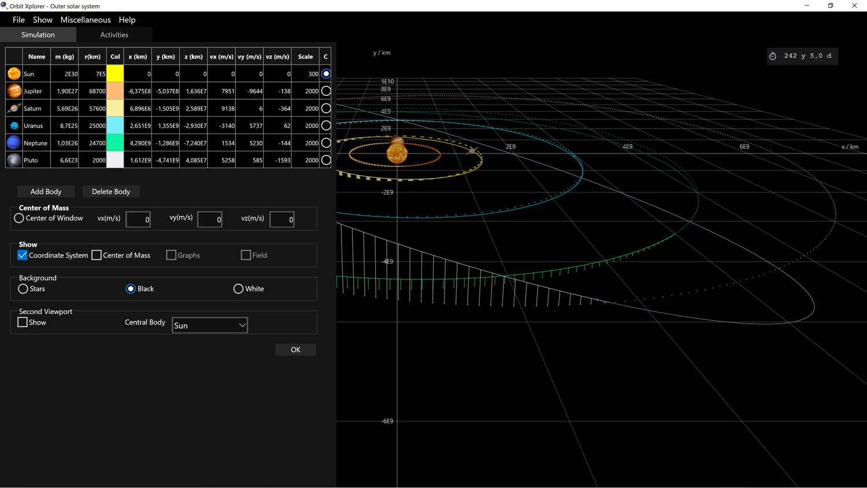The image size is (867, 488).
Task: Open the File menu
Action: pyautogui.click(x=18, y=20)
